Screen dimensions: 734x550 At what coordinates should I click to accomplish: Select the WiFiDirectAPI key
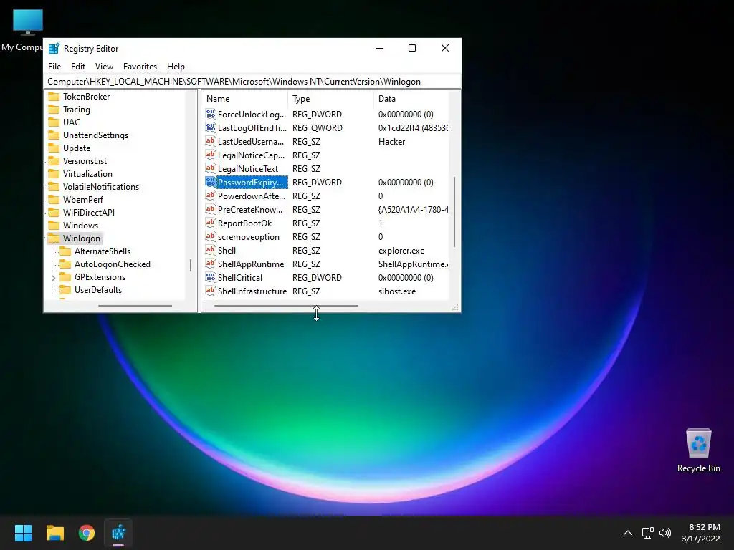pyautogui.click(x=89, y=212)
